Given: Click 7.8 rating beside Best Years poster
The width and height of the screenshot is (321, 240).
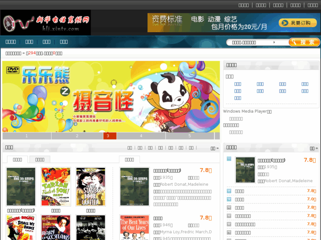Looking at the screenshot, I should pyautogui.click(x=206, y=218).
